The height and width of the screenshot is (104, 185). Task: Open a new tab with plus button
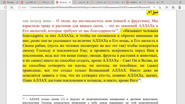coord(162,2)
